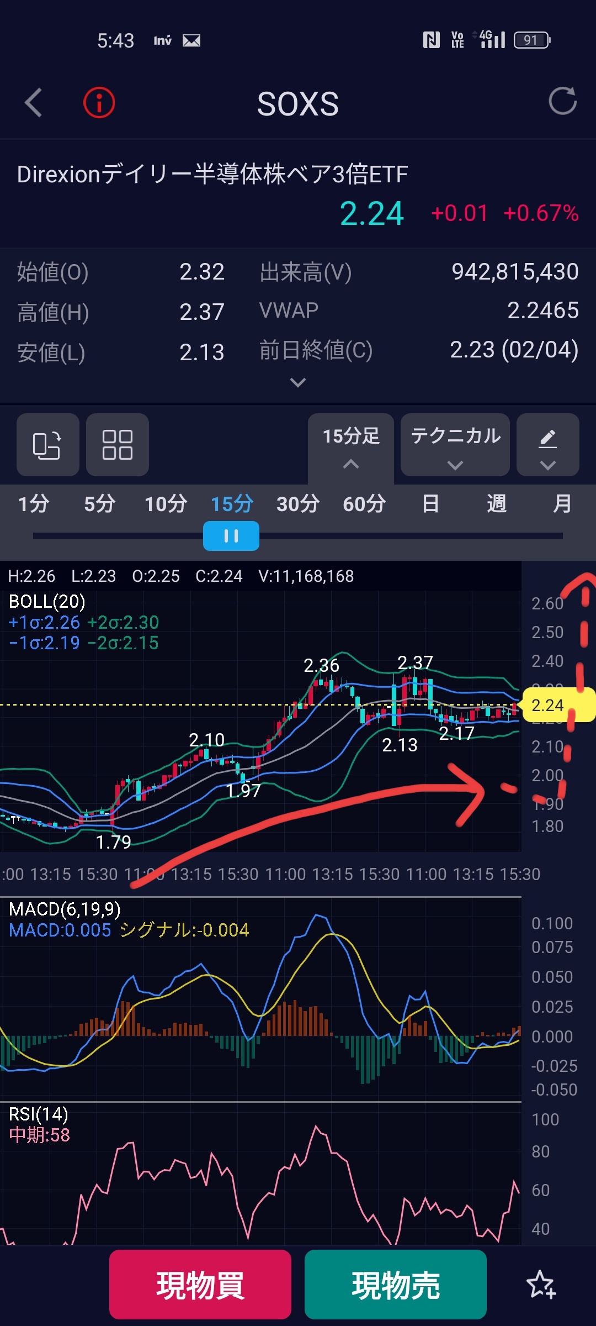This screenshot has height=1326, width=596.
Task: Switch to the 週 weekly interval
Action: (497, 504)
